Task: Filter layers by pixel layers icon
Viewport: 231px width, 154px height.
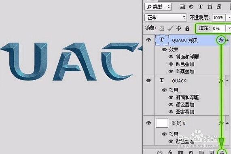Action: pos(182,6)
